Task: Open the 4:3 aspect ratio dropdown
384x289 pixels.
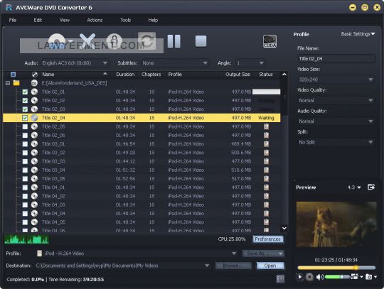Action: tap(354, 187)
